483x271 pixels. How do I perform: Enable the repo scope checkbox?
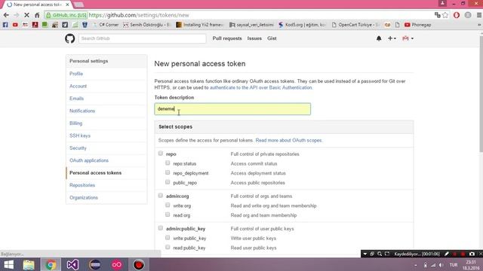click(161, 153)
